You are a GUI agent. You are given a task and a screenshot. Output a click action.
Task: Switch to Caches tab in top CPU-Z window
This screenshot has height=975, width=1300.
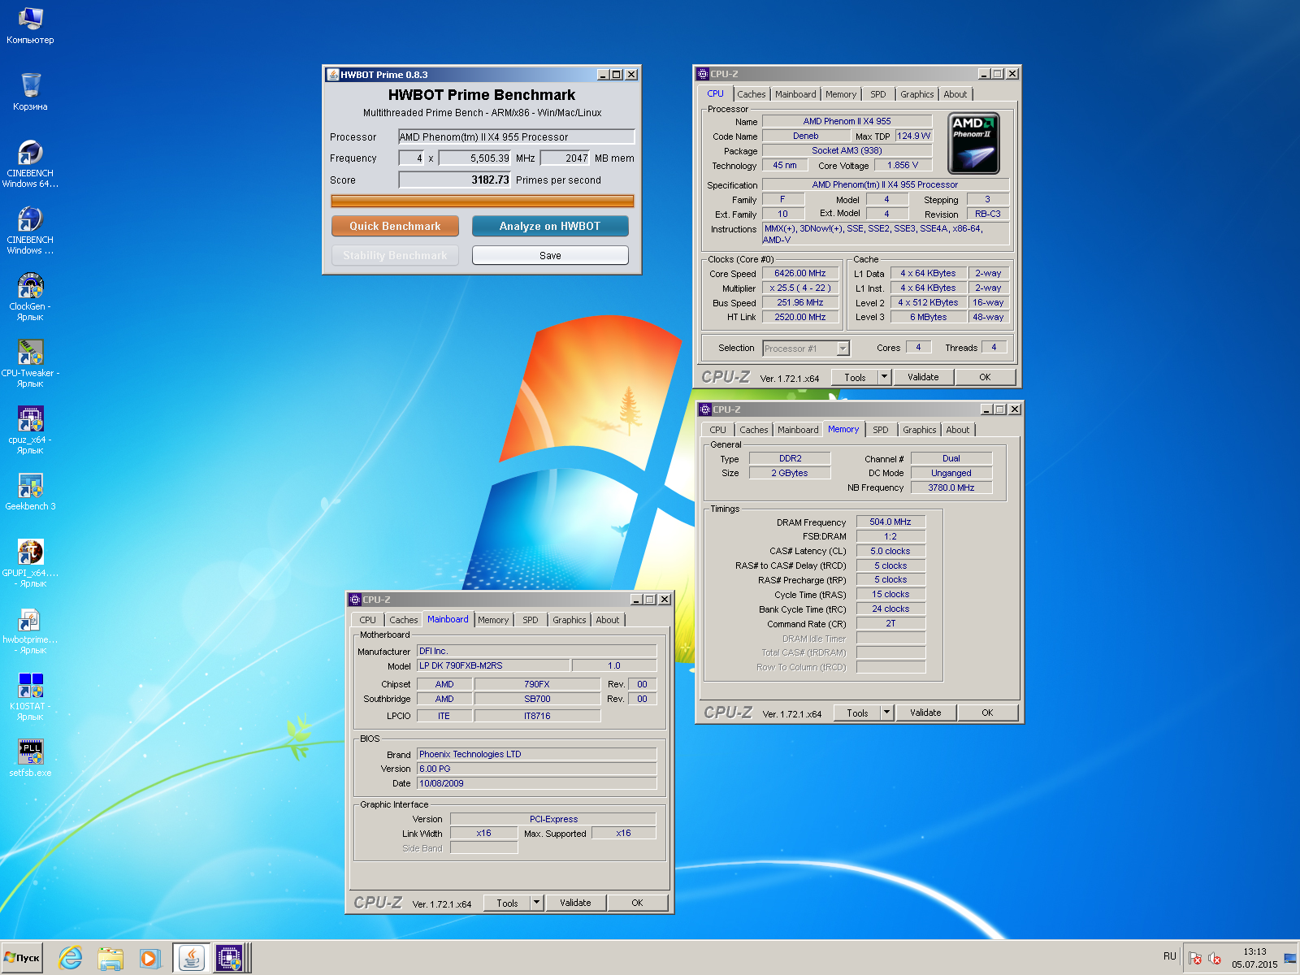[752, 94]
